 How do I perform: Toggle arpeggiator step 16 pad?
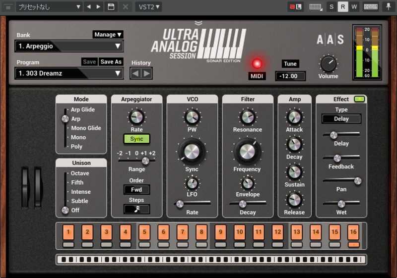tap(353, 232)
